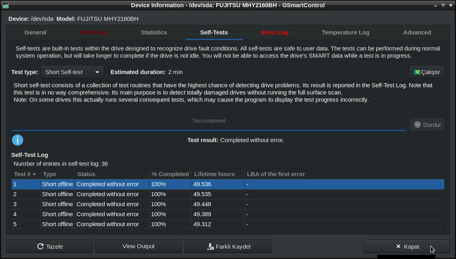Viewport: 456px width, 259px height.
Task: Click the Farklı Kaydet save-as button
Action: pos(228,247)
